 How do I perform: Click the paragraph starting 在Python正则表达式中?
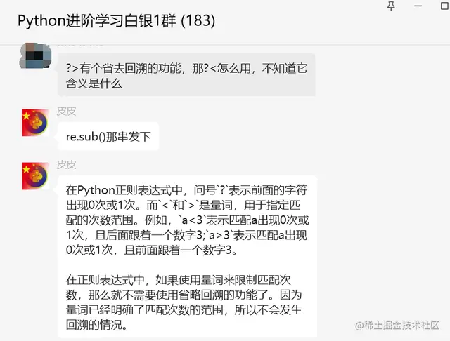point(187,220)
